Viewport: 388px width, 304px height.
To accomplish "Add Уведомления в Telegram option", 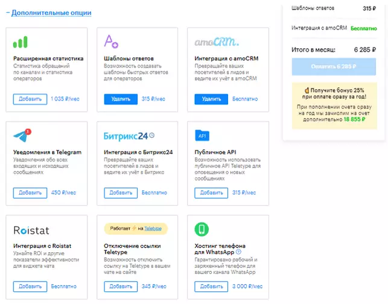I will (x=30, y=193).
